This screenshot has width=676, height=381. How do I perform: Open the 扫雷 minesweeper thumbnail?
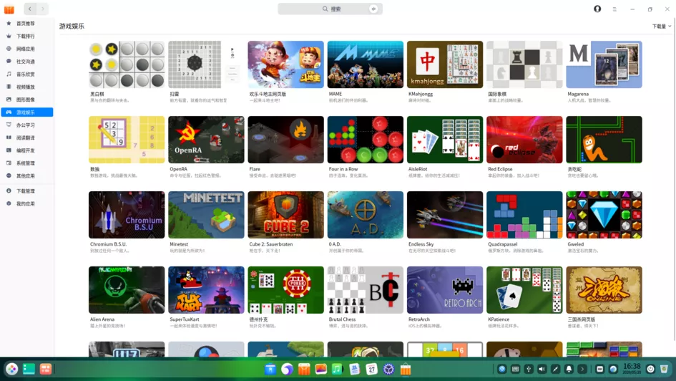tap(206, 64)
